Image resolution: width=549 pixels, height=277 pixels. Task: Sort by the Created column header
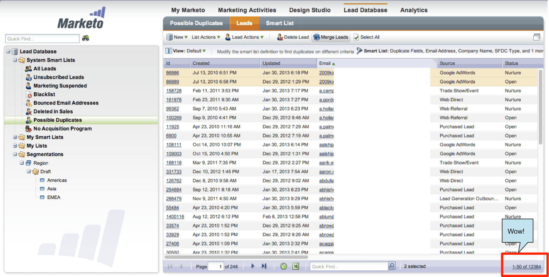coord(225,63)
